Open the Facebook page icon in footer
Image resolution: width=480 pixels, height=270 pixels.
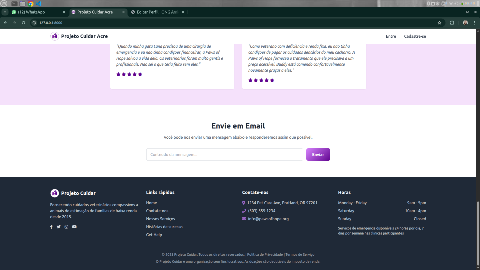pos(51,227)
